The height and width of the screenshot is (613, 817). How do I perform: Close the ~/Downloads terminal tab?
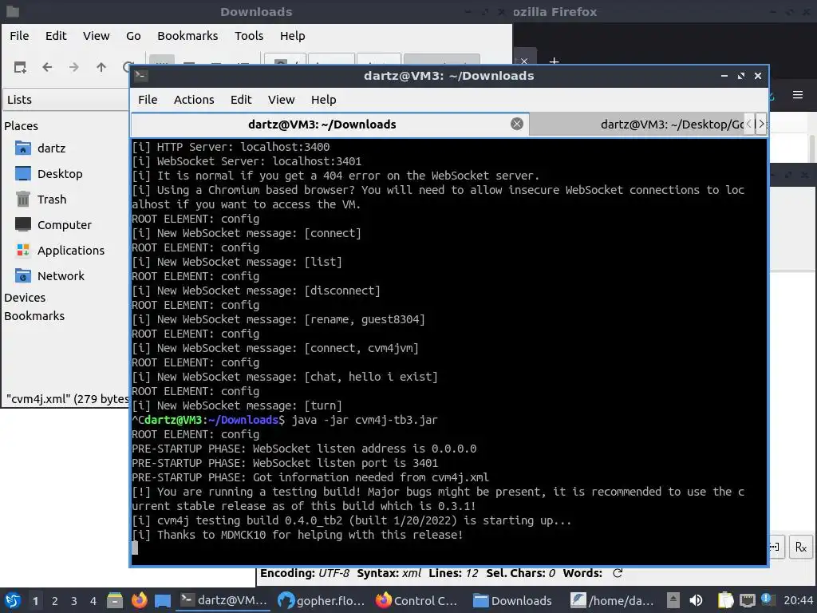click(x=517, y=124)
